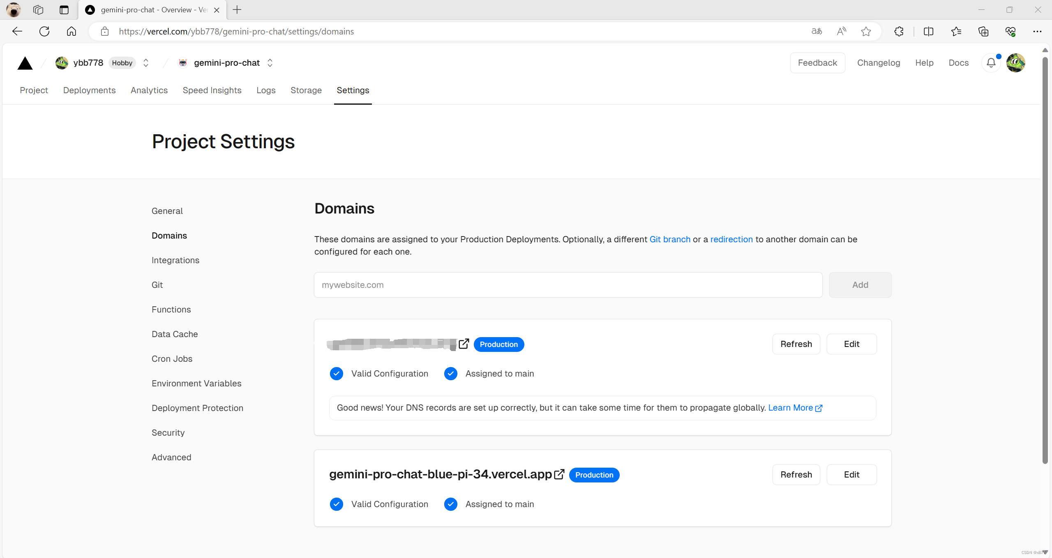The image size is (1052, 558).
Task: Click the Vercel triangle logo
Action: [25, 63]
